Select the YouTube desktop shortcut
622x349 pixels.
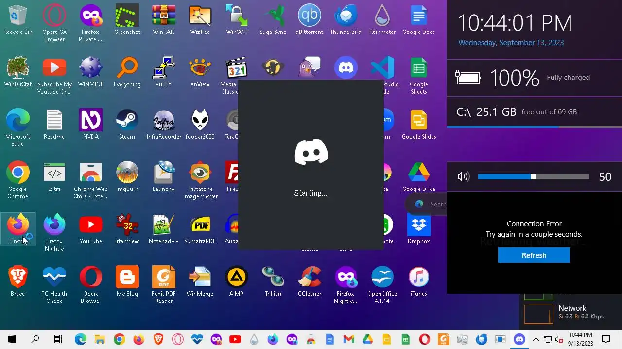click(x=90, y=230)
